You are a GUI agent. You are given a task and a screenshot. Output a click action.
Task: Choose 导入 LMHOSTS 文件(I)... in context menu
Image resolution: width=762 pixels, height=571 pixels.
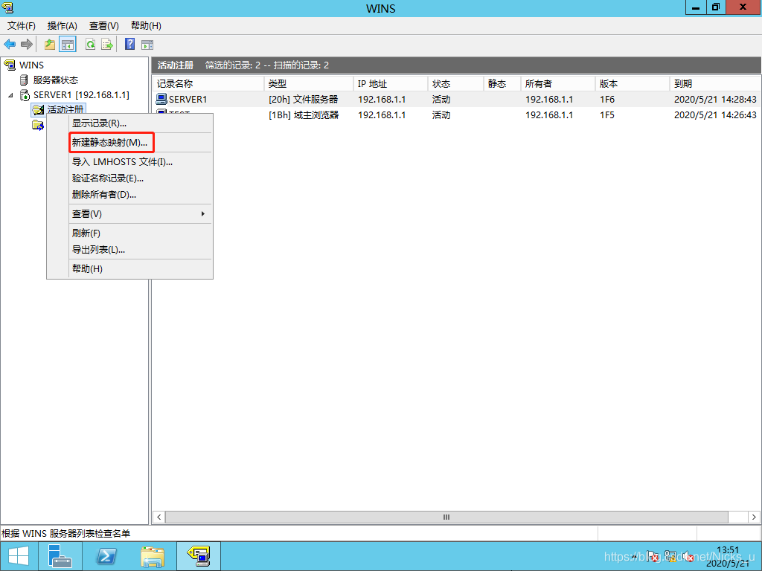pyautogui.click(x=140, y=161)
